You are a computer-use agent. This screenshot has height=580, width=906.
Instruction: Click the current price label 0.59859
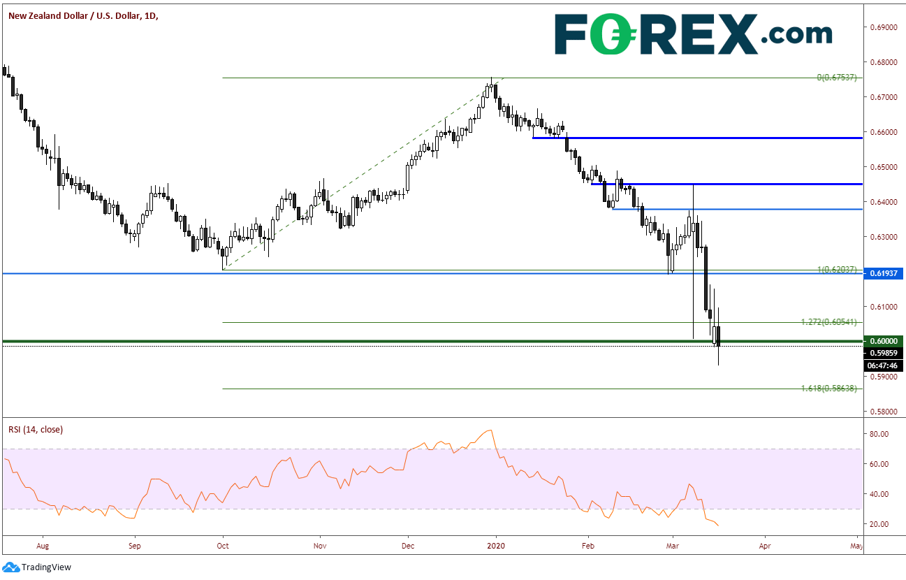click(x=884, y=353)
